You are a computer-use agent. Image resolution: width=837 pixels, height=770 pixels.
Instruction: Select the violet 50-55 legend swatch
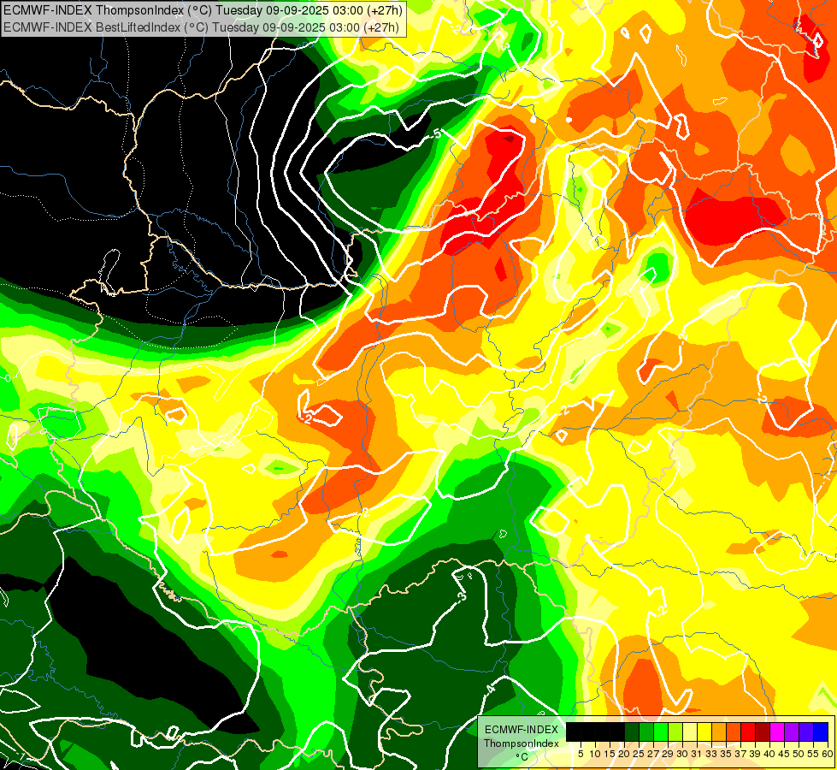(806, 731)
